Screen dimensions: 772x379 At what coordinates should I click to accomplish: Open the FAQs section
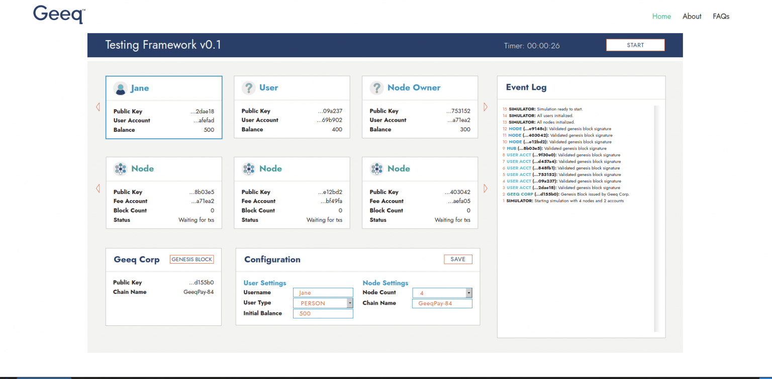(x=721, y=16)
